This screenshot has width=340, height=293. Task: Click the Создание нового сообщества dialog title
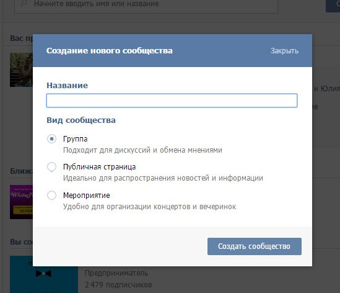pos(109,51)
